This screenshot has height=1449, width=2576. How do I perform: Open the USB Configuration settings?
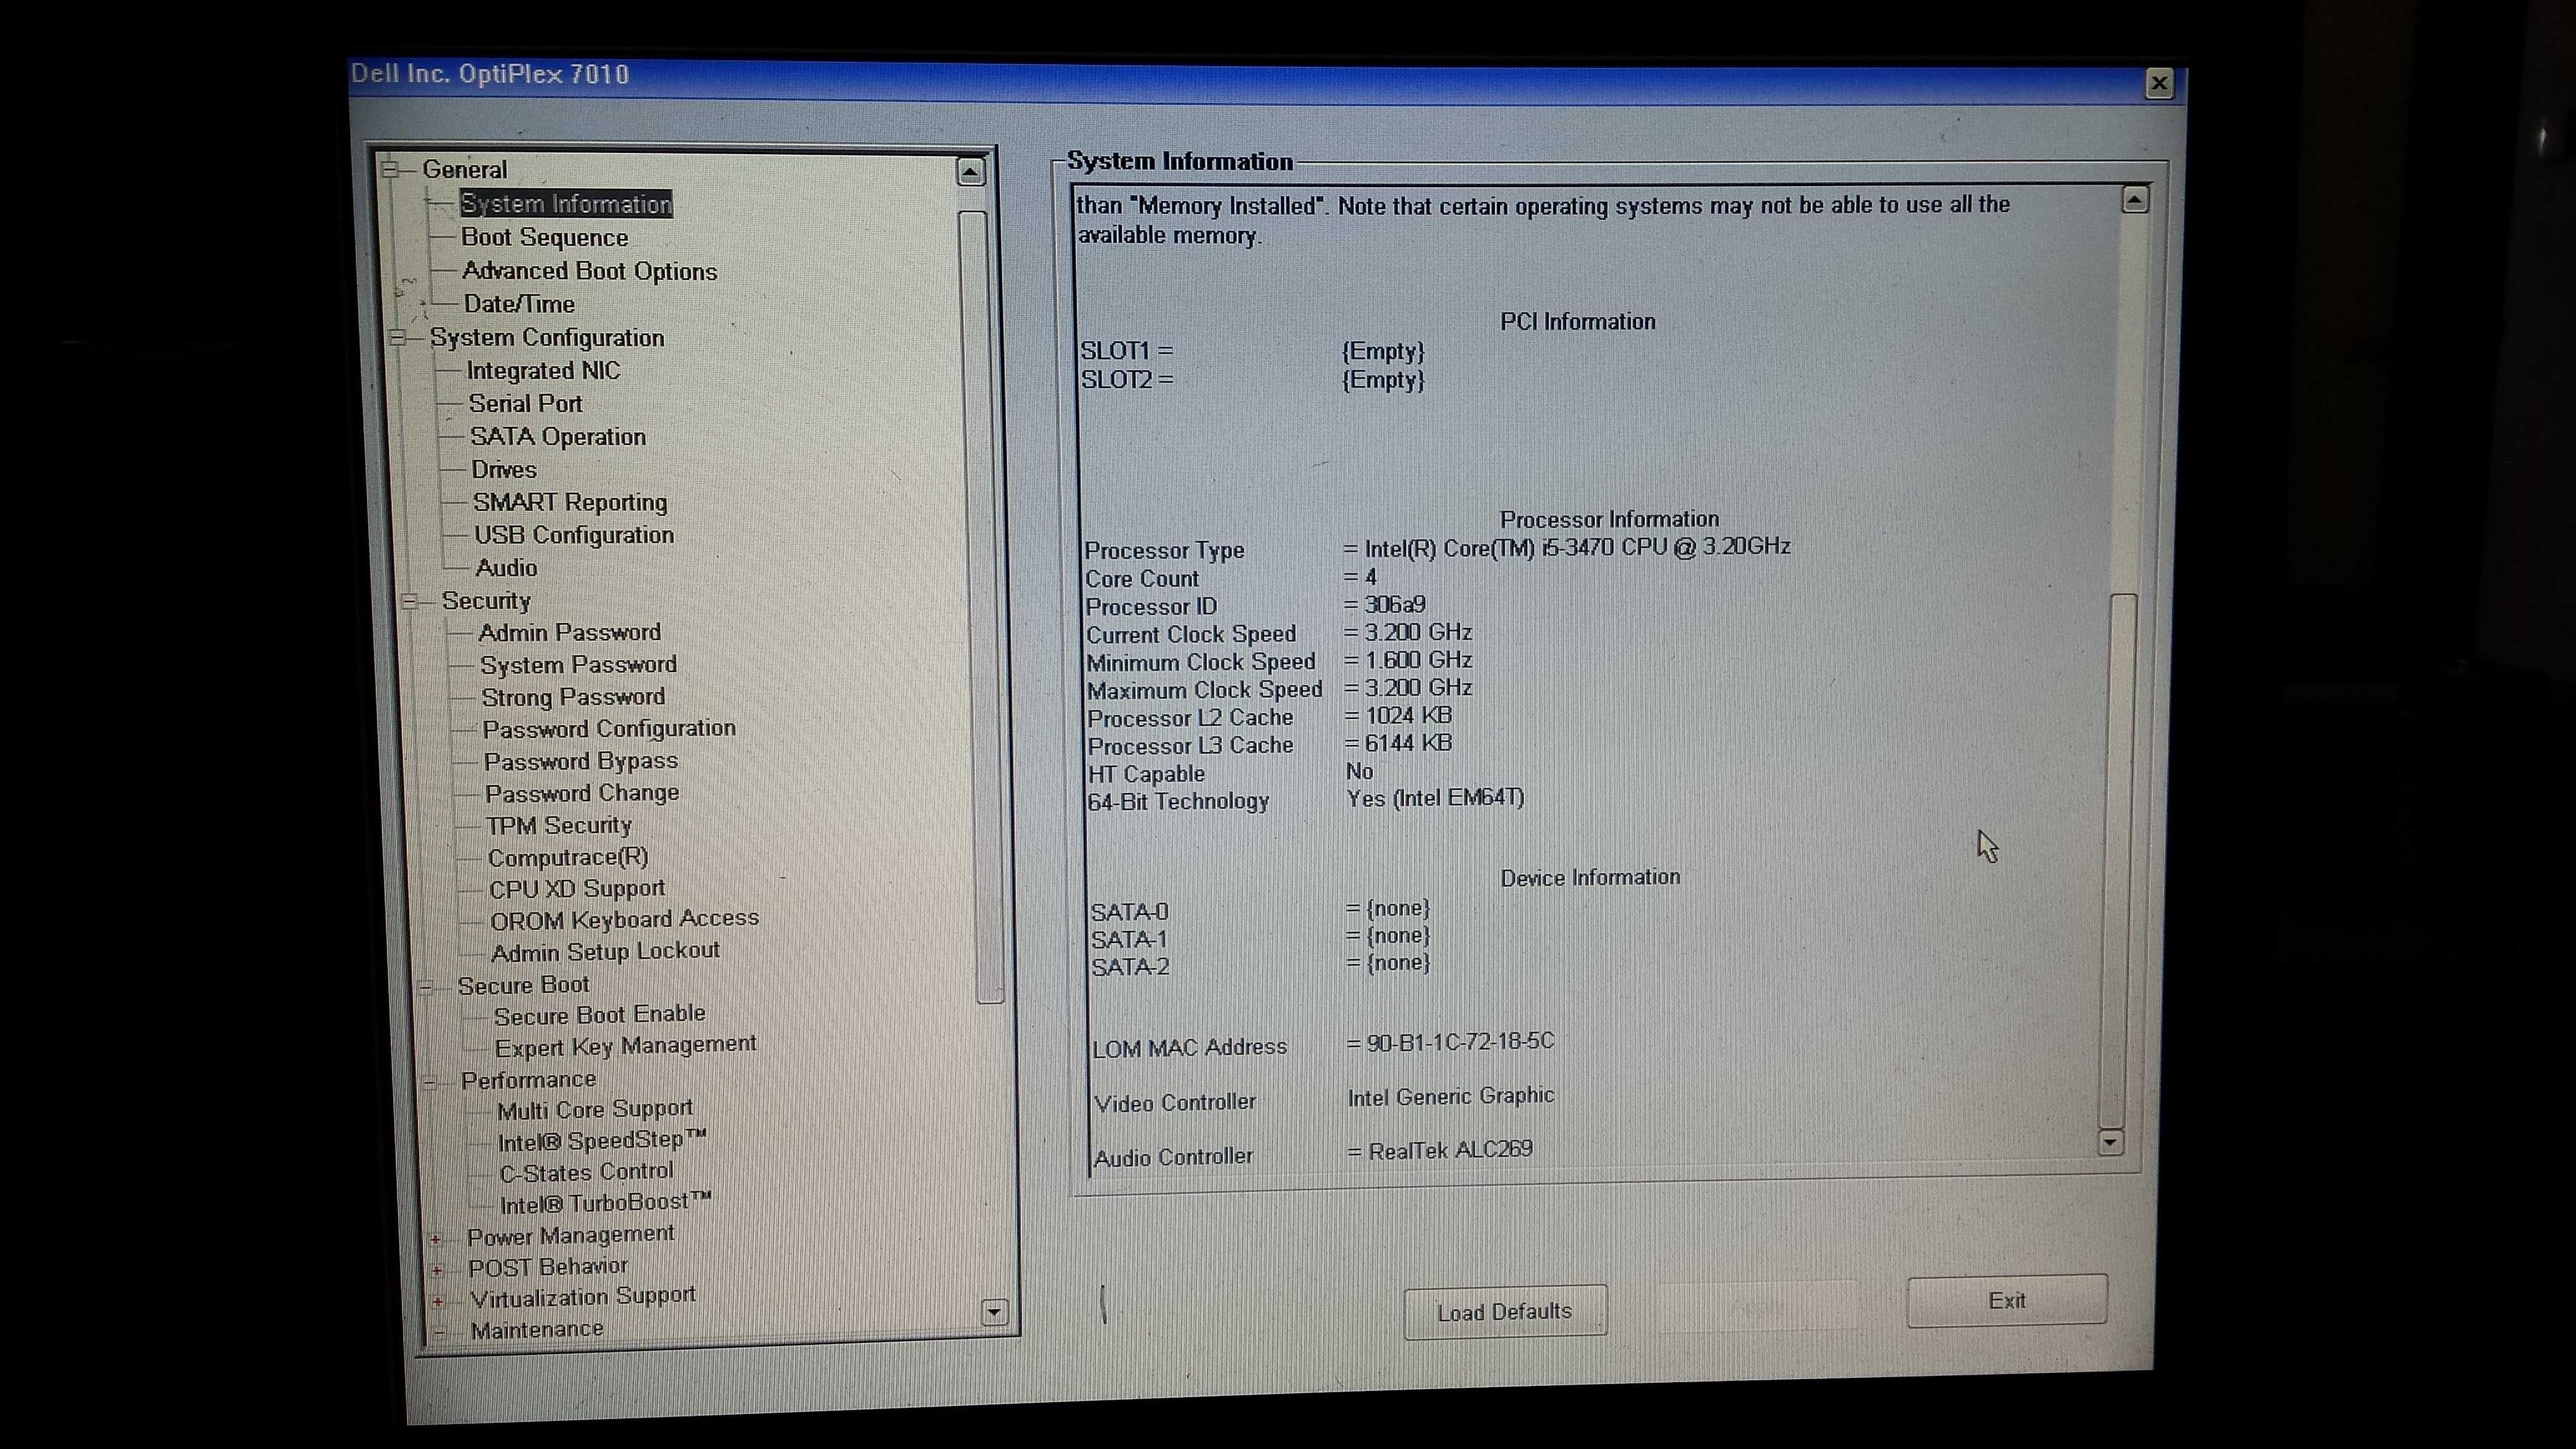click(573, 534)
